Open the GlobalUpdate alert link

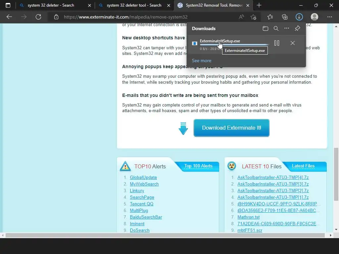click(x=143, y=177)
